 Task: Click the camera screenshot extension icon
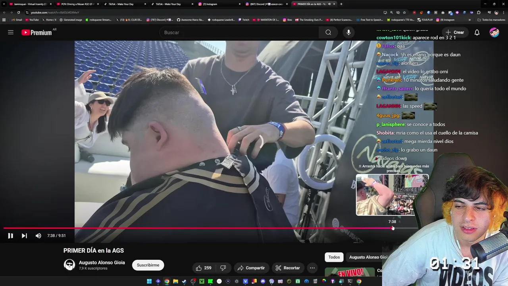pos(443,12)
